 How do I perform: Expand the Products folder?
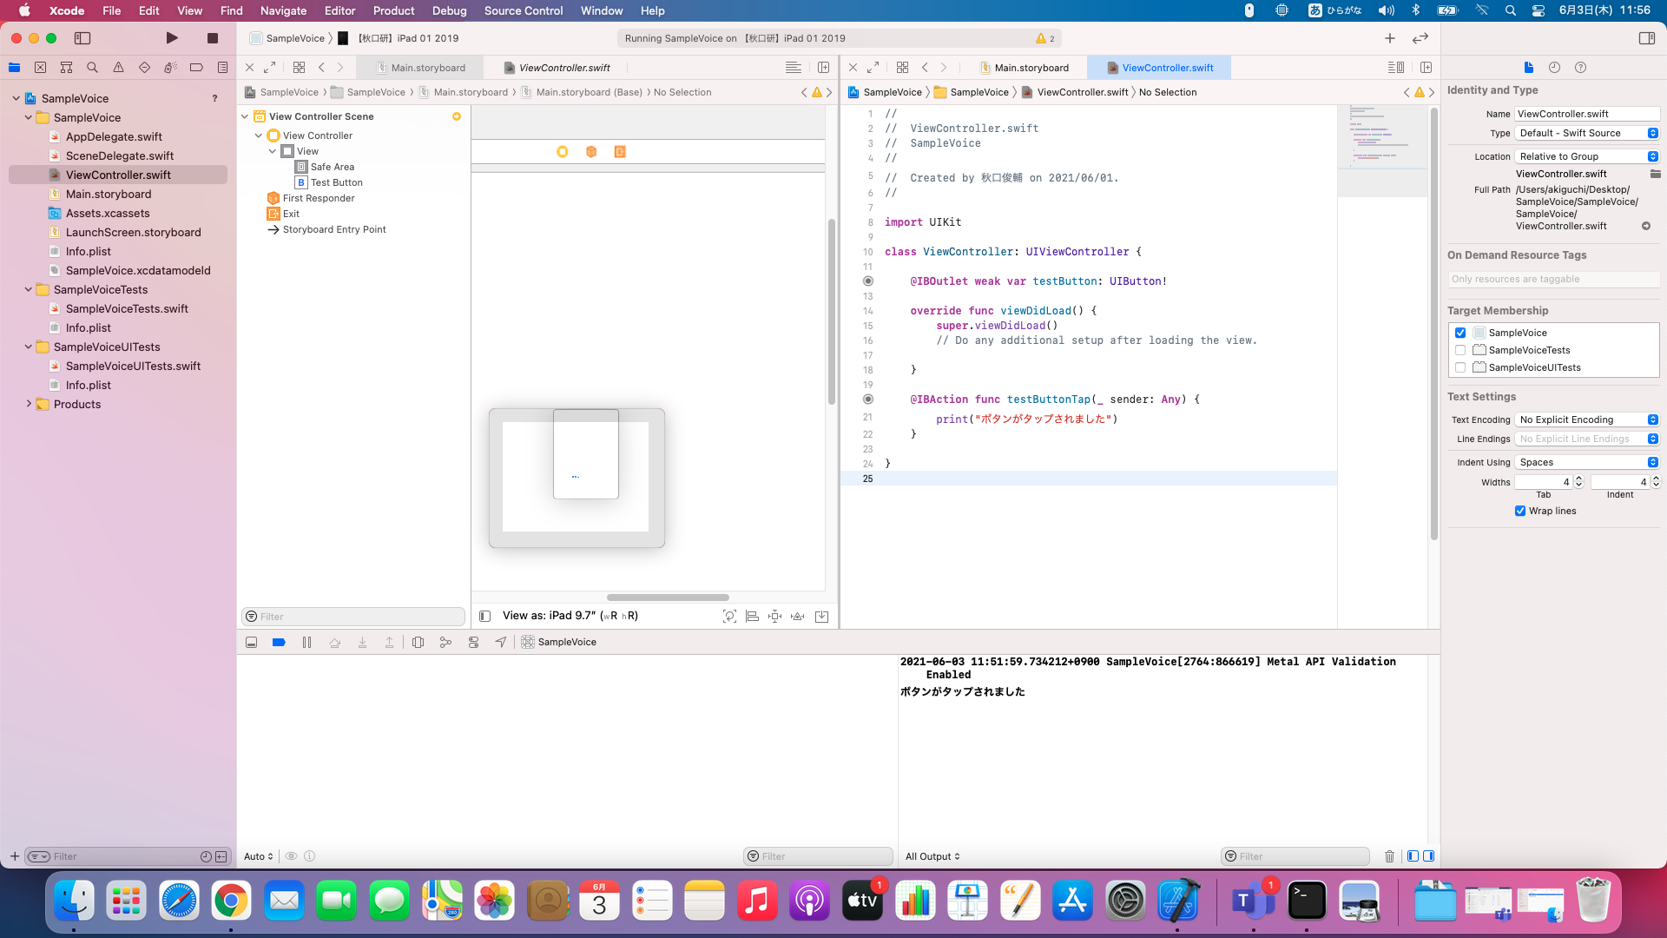(29, 405)
